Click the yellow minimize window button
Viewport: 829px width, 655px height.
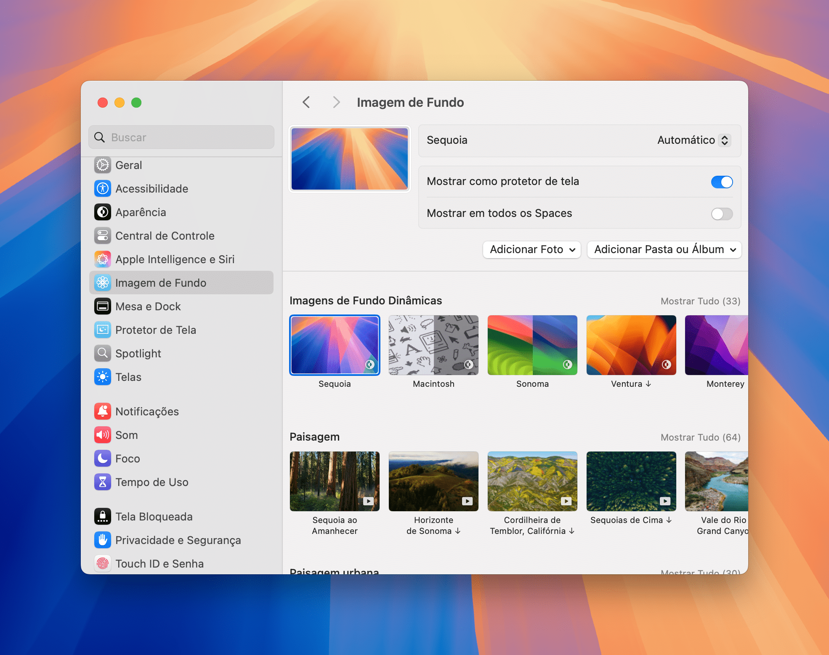pyautogui.click(x=120, y=103)
